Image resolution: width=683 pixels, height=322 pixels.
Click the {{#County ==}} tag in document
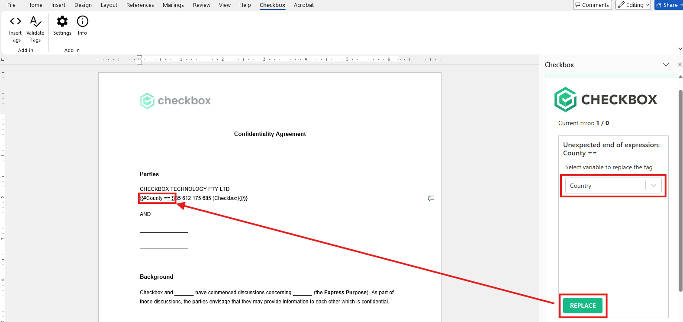(158, 198)
